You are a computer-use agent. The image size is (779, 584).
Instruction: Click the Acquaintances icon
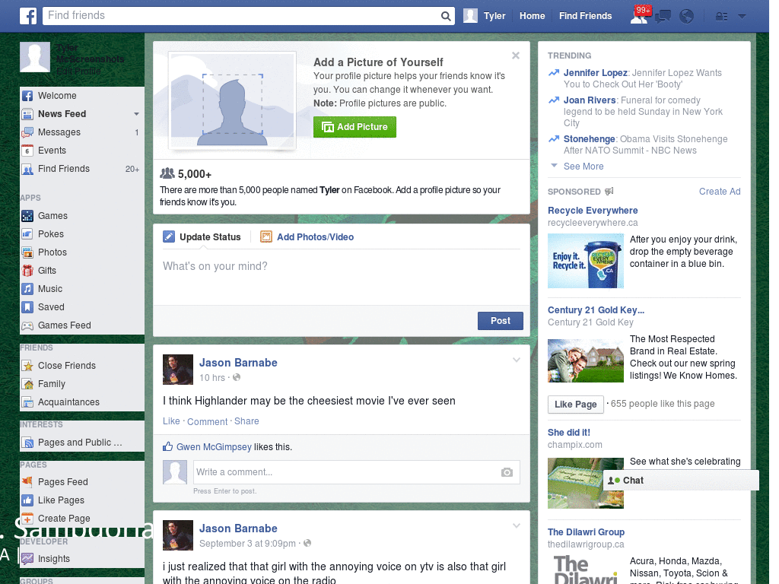pyautogui.click(x=27, y=402)
